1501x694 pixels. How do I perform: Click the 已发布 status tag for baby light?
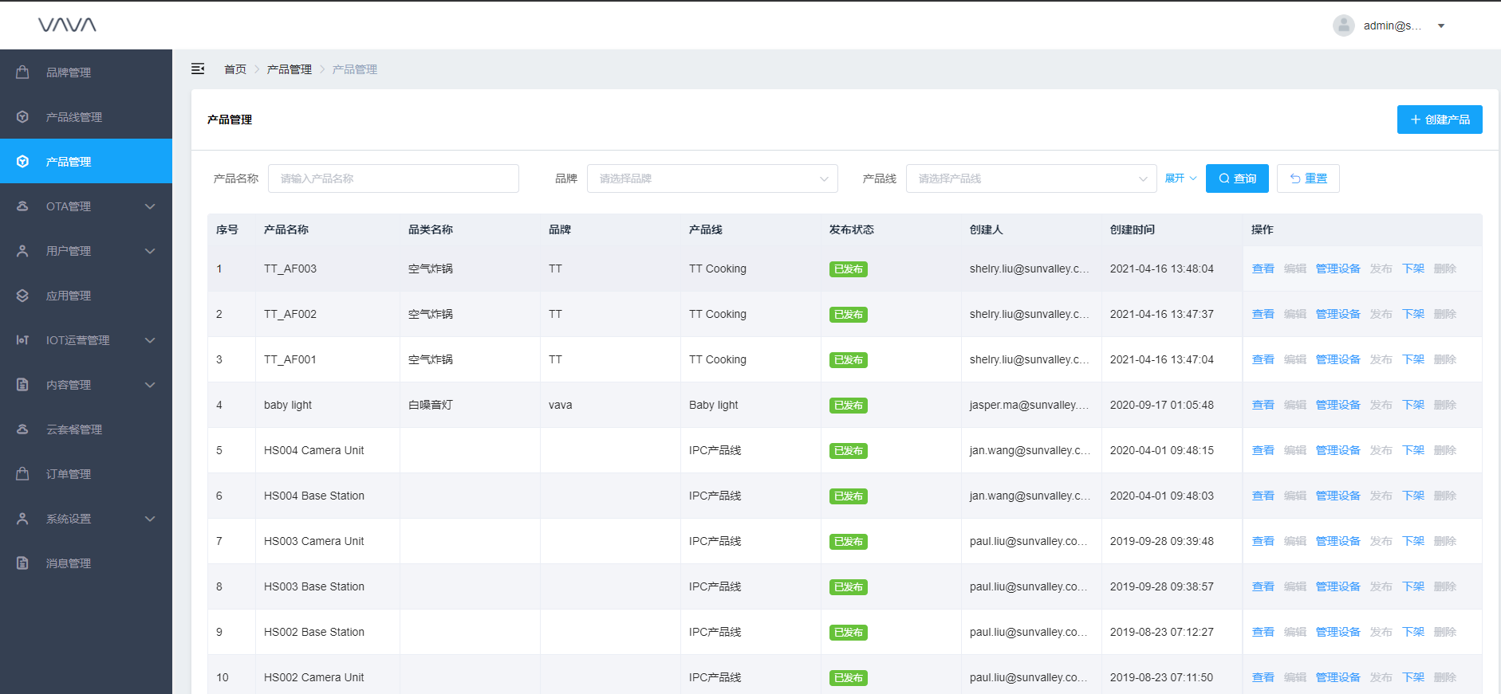click(x=849, y=406)
